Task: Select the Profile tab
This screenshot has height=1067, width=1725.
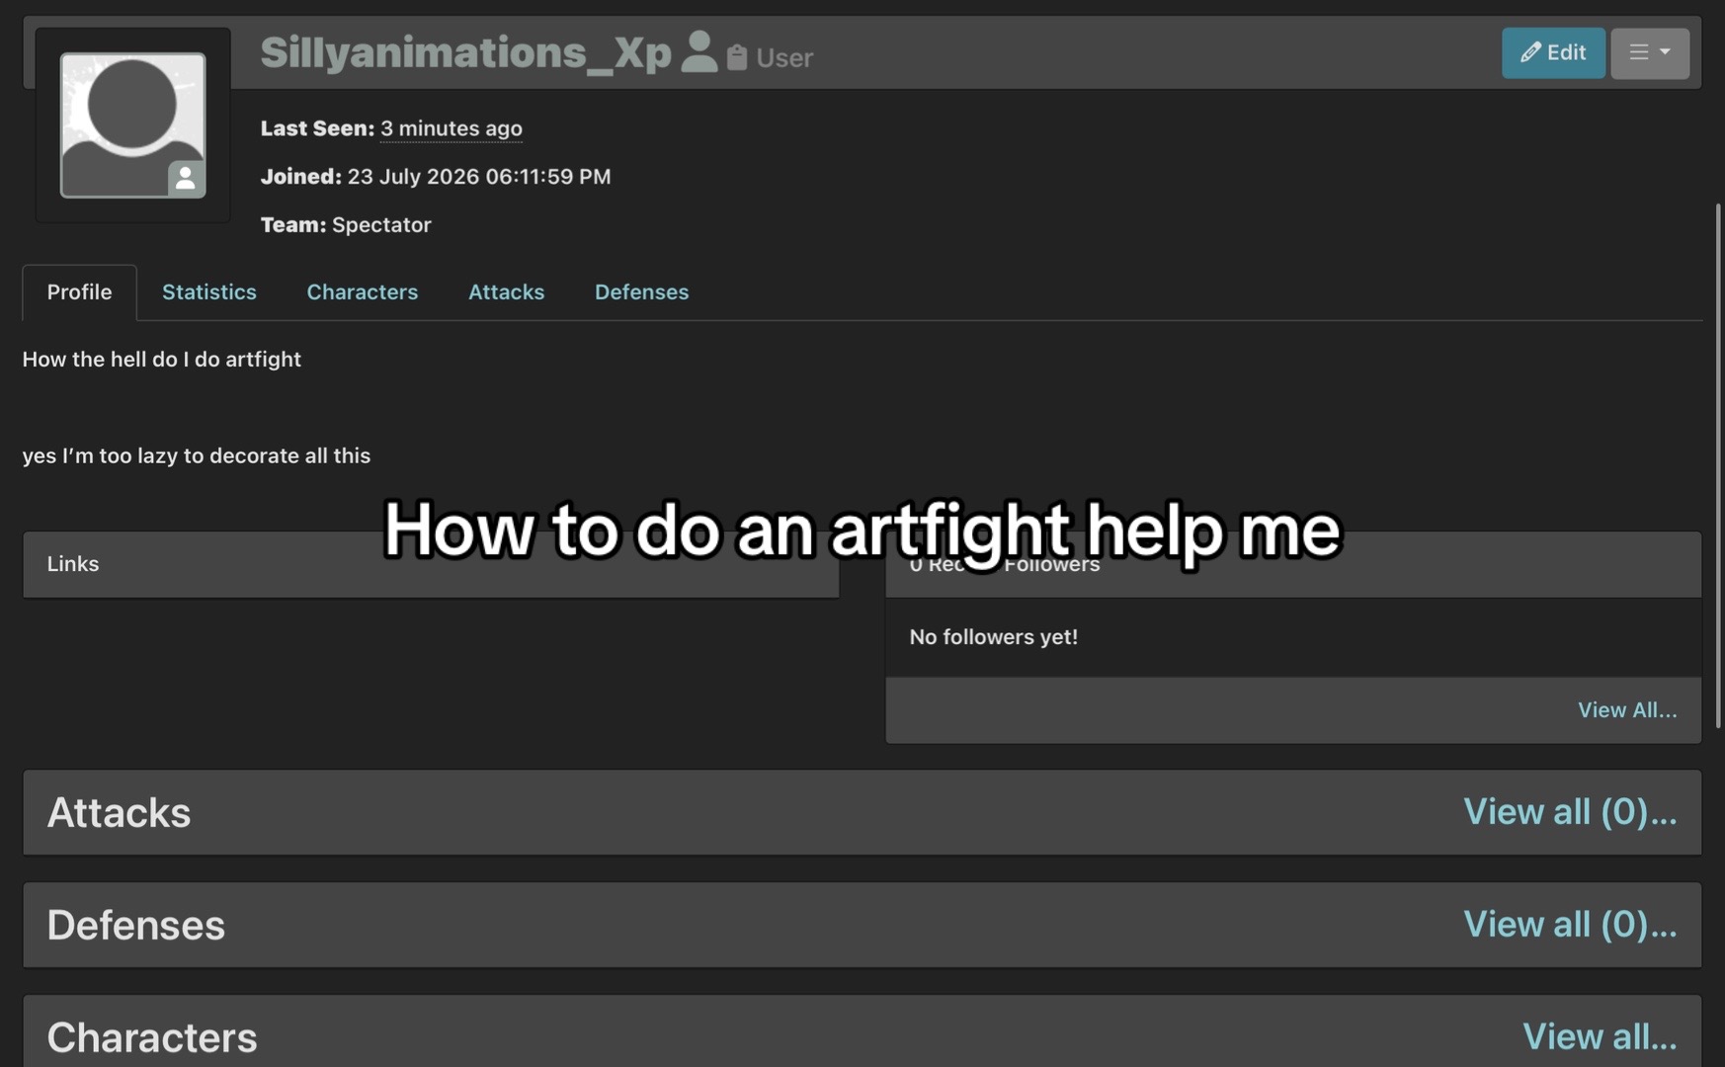Action: pos(79,292)
